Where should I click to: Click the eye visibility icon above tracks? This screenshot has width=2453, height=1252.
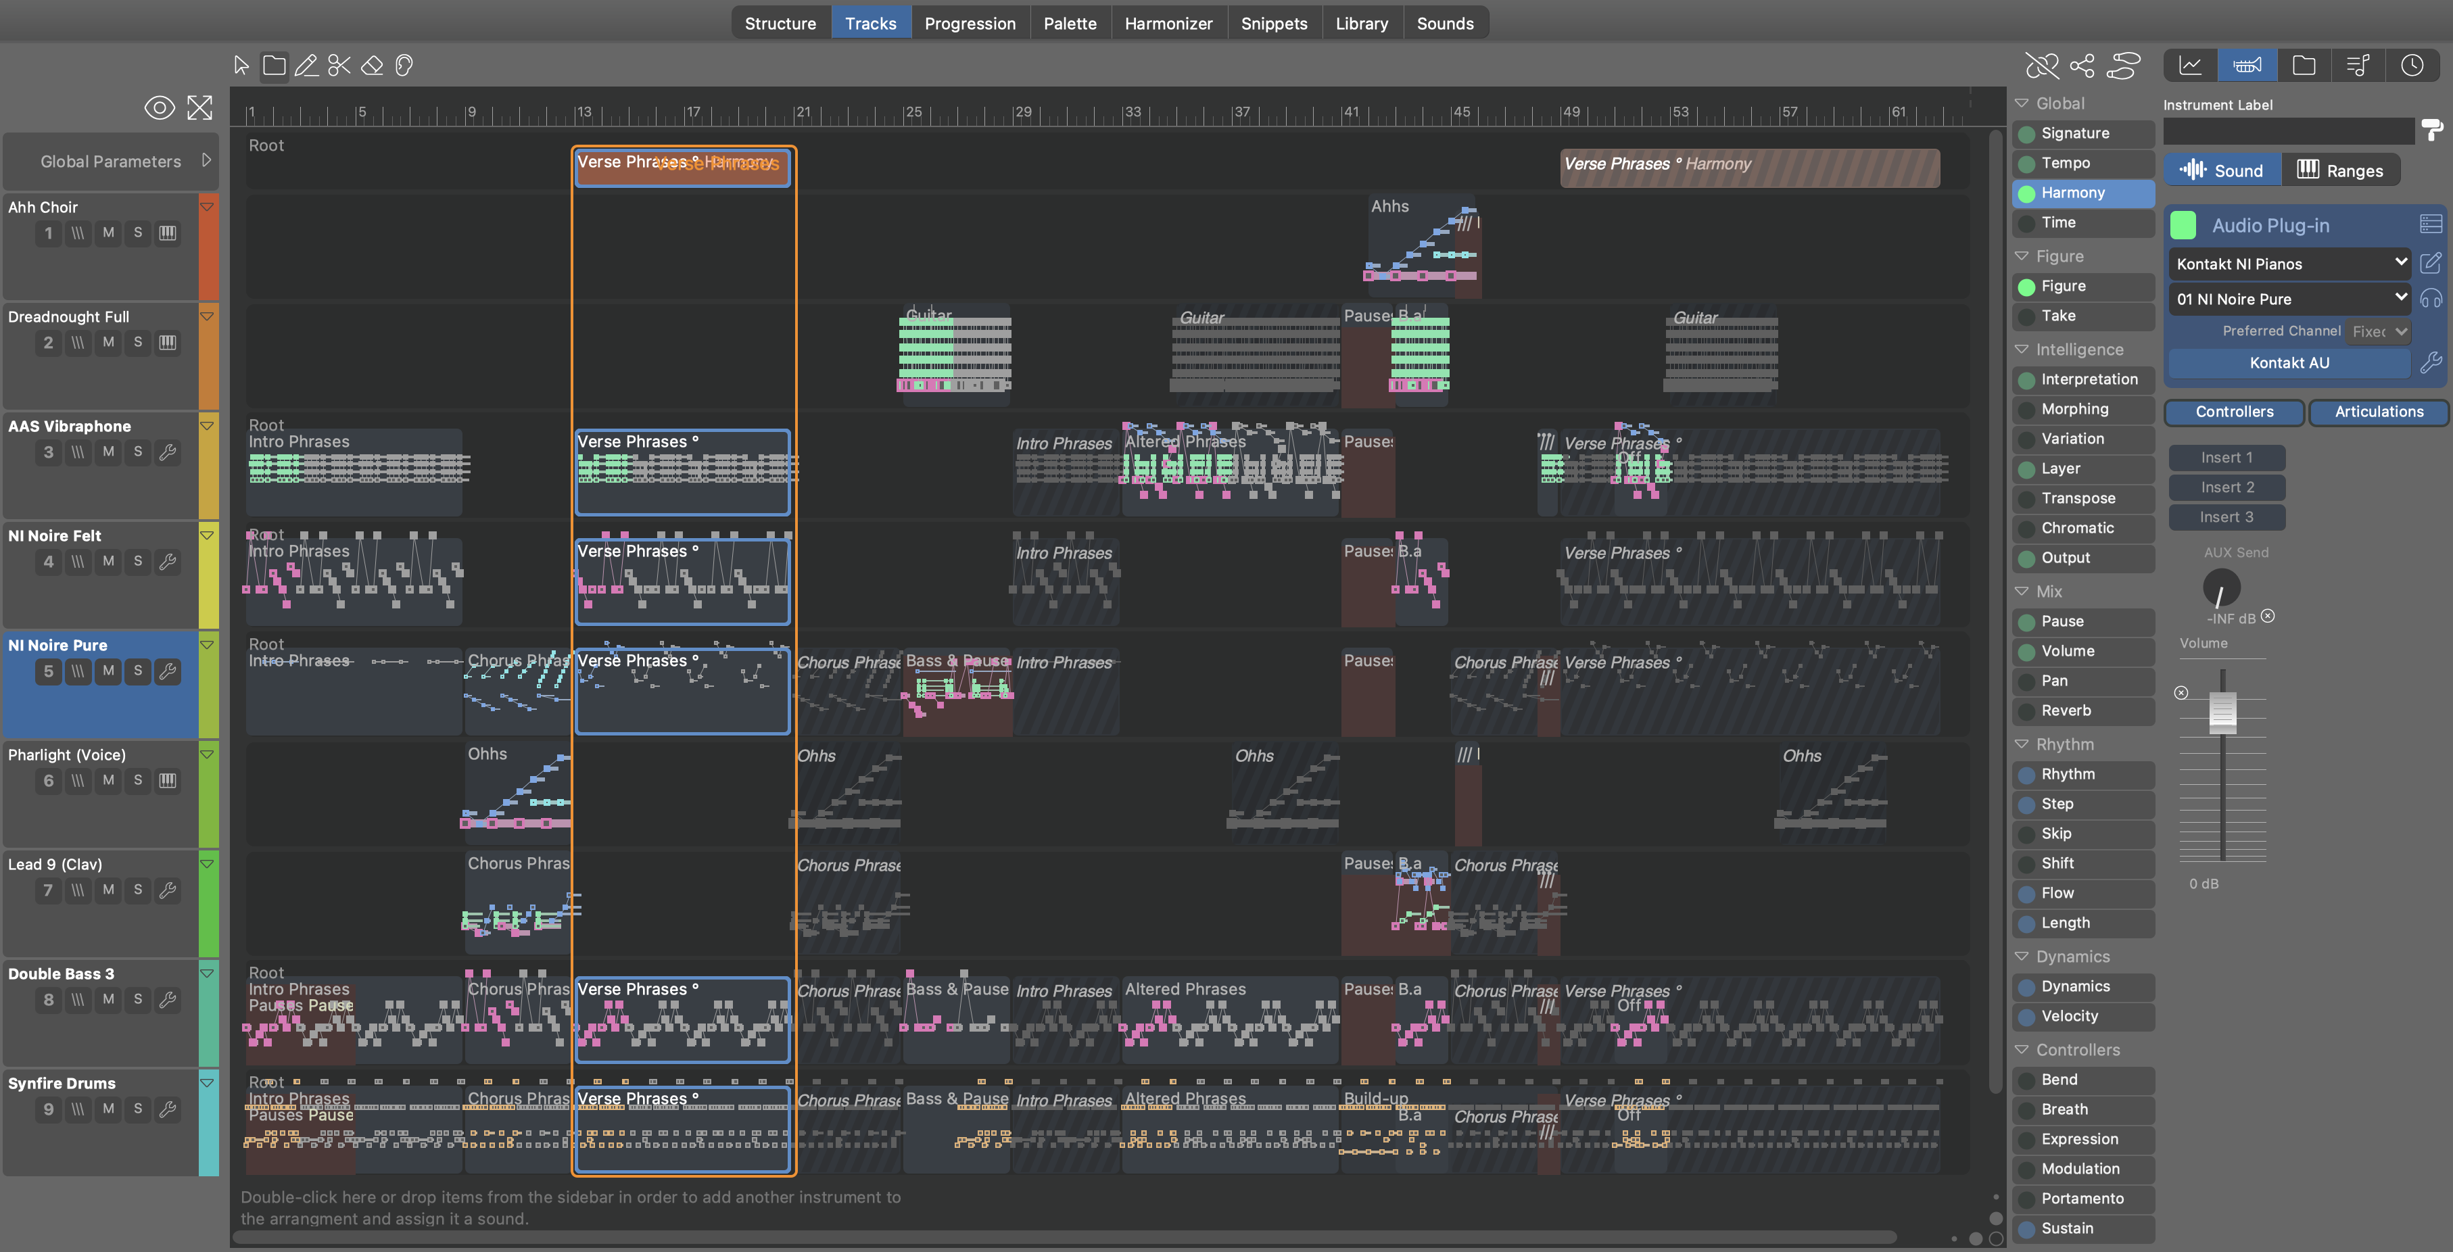tap(159, 107)
